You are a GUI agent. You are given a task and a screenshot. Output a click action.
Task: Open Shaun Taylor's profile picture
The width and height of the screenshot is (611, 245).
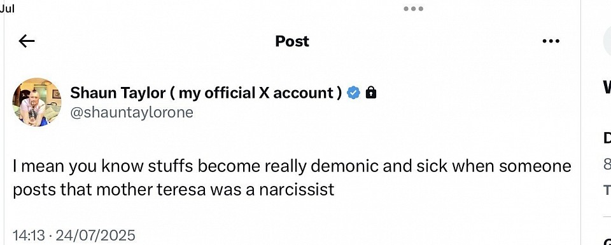pyautogui.click(x=37, y=102)
